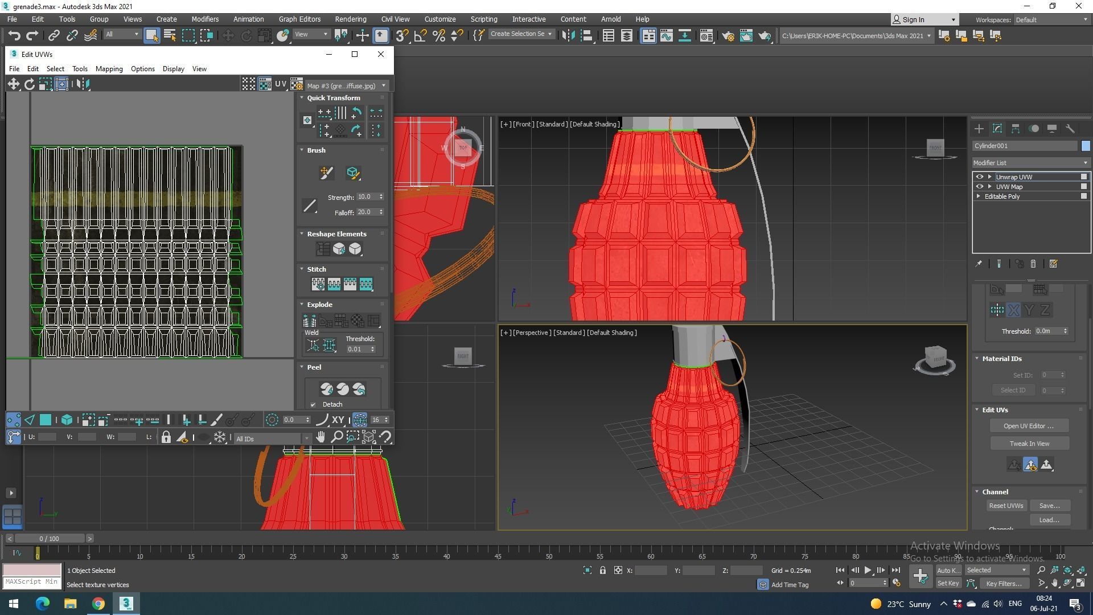
Task: Select Move tool in Edit UVWs window
Action: tap(13, 84)
